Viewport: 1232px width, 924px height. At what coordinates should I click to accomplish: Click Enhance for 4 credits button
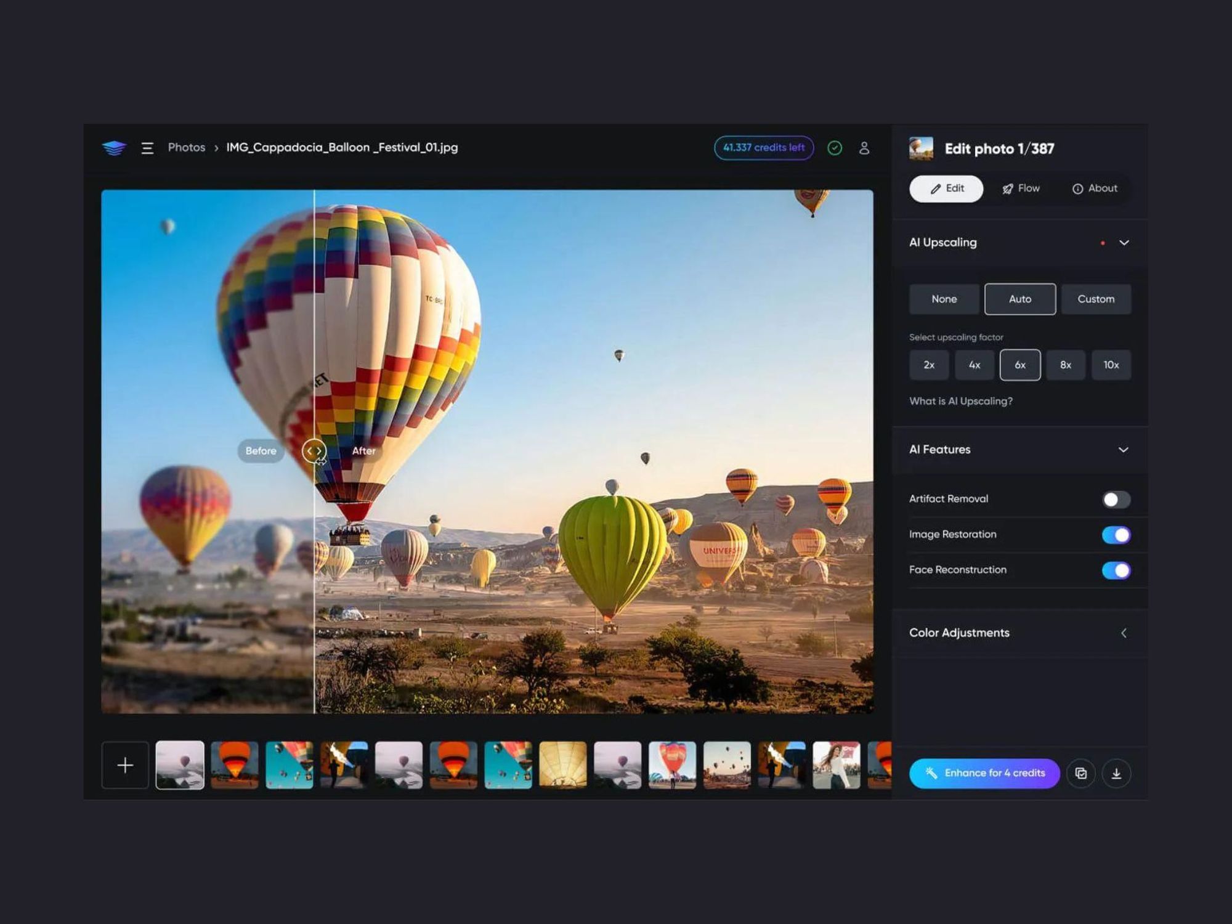point(984,773)
